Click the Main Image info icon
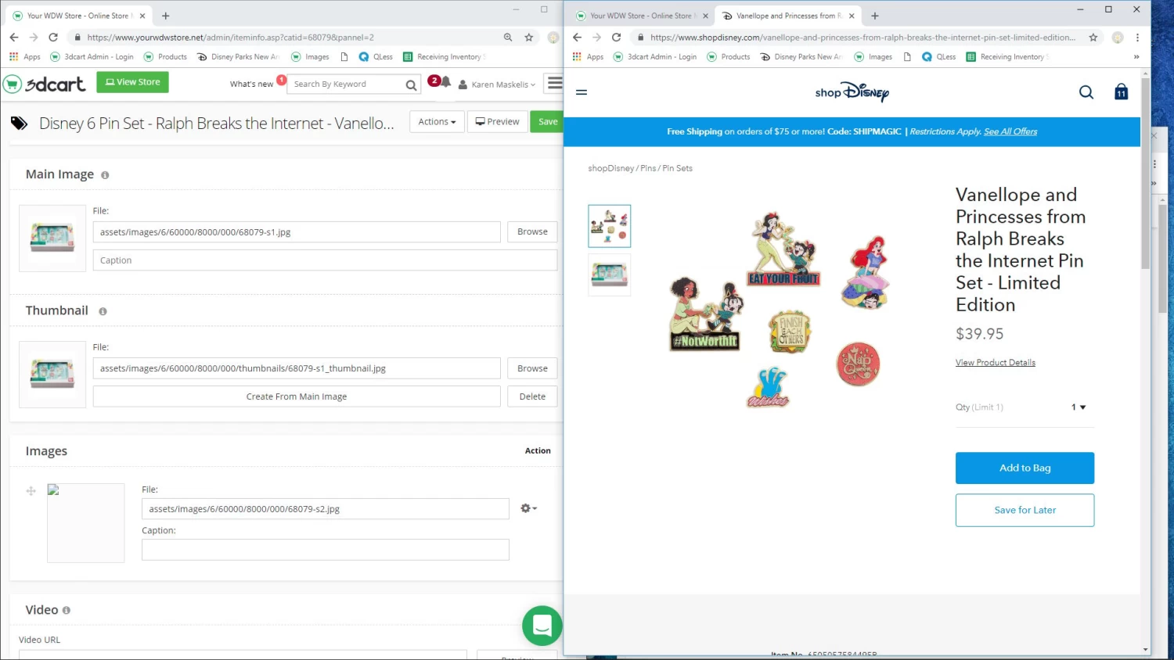Screen dimensions: 1174x660 (x=105, y=175)
